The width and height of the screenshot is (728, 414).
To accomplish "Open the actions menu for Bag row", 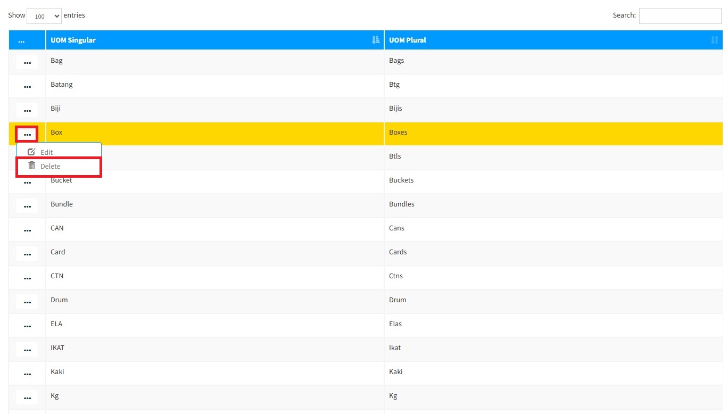I will pos(27,62).
